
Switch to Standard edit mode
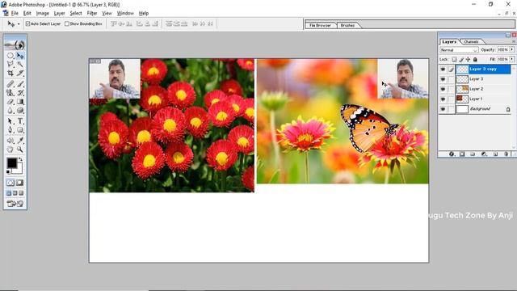pyautogui.click(x=11, y=183)
